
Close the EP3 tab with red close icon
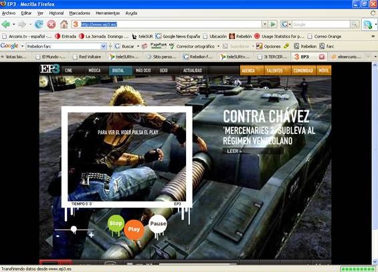click(322, 57)
